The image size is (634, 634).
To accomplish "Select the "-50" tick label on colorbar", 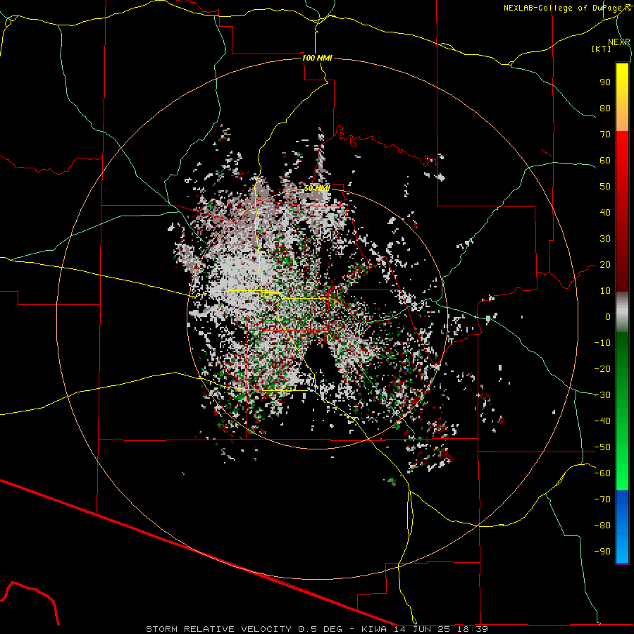I will point(602,447).
